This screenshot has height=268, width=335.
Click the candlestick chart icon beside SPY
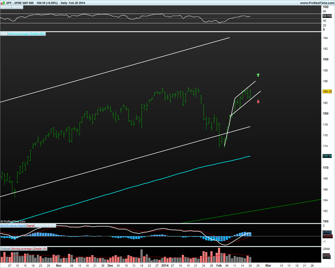(x=3, y=3)
